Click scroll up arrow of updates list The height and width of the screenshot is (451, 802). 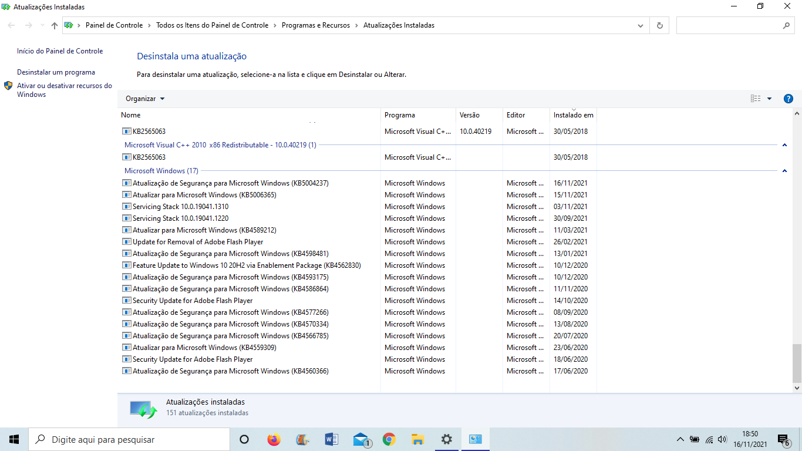pyautogui.click(x=797, y=113)
